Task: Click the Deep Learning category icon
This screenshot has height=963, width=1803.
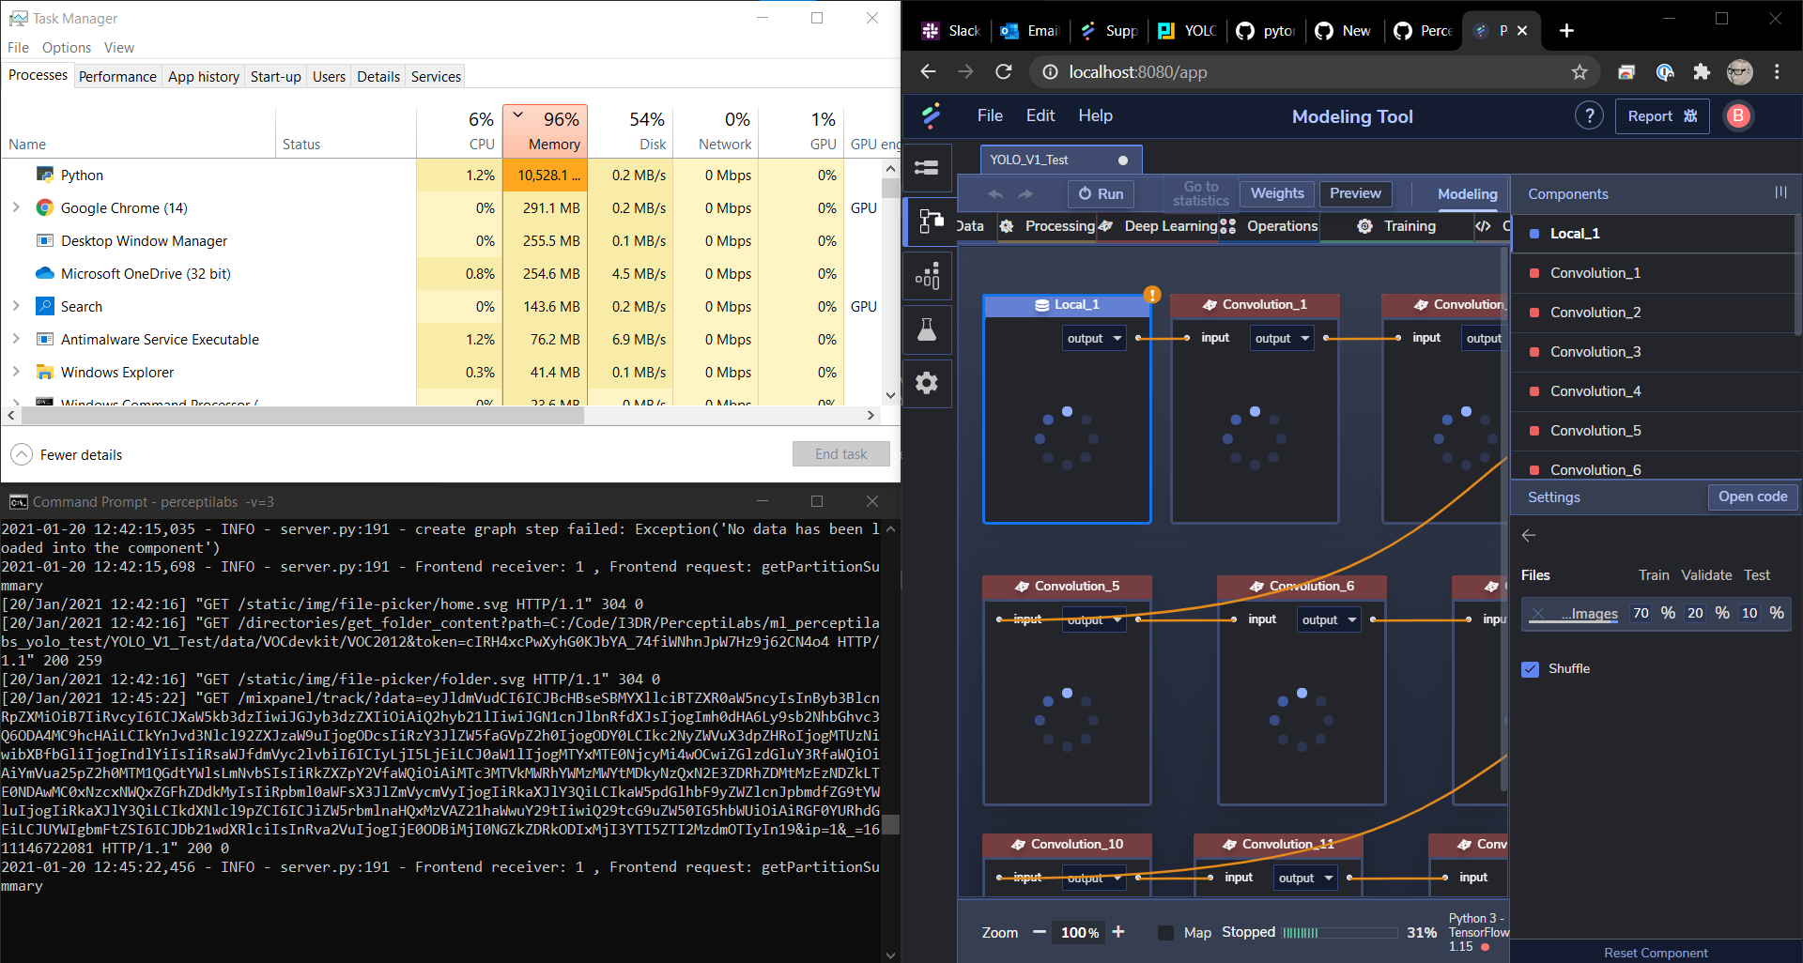Action: pyautogui.click(x=1105, y=226)
